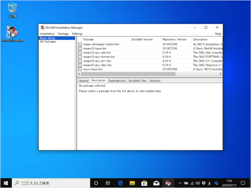
Task: Click the battery tray icon
Action: 186,183
